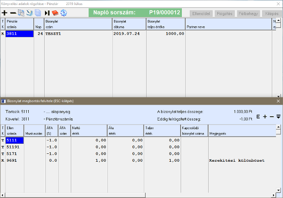
Task: Click the plus icon in the top toolbar
Action: click(x=5, y=13)
